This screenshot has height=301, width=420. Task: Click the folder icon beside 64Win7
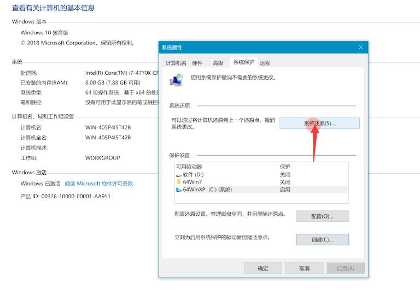pyautogui.click(x=179, y=182)
